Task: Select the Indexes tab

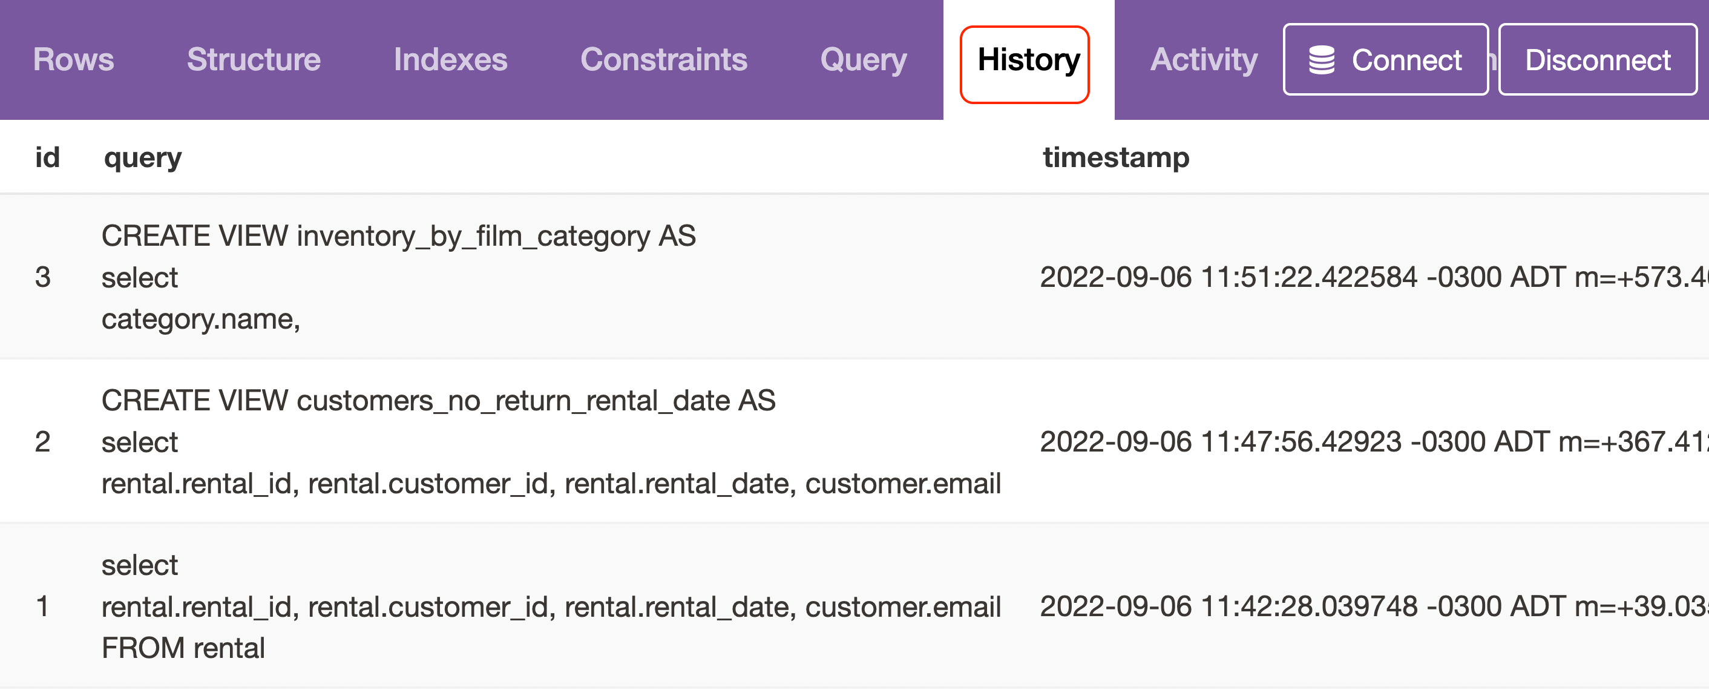Action: [x=450, y=60]
